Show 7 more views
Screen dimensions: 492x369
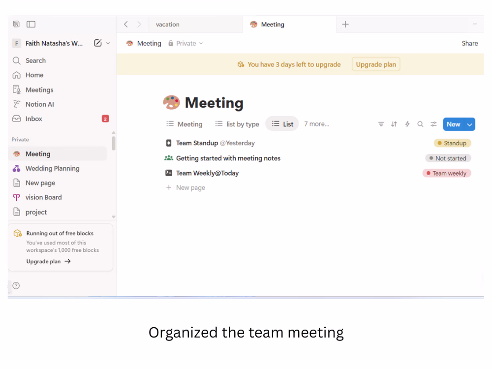click(316, 124)
